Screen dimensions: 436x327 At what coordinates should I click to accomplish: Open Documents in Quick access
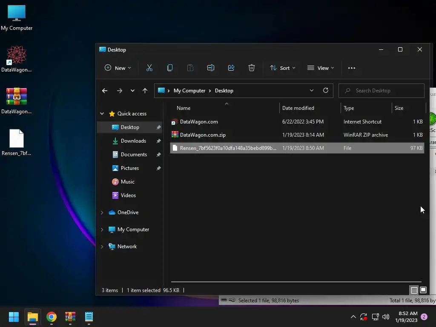(x=129, y=154)
